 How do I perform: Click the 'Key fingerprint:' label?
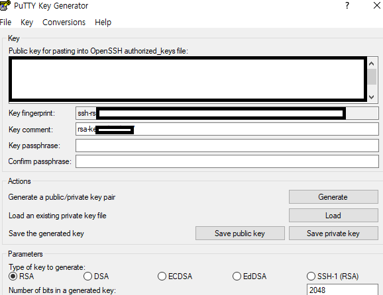click(x=32, y=113)
